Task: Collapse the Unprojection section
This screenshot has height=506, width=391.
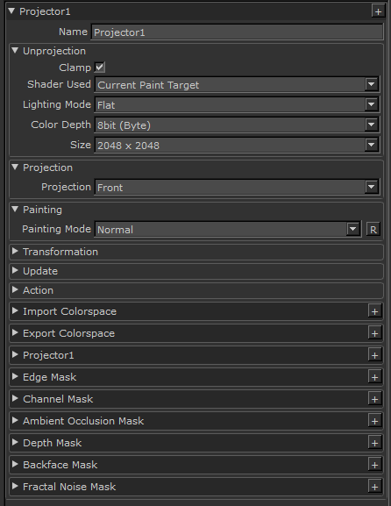Action: (x=15, y=50)
